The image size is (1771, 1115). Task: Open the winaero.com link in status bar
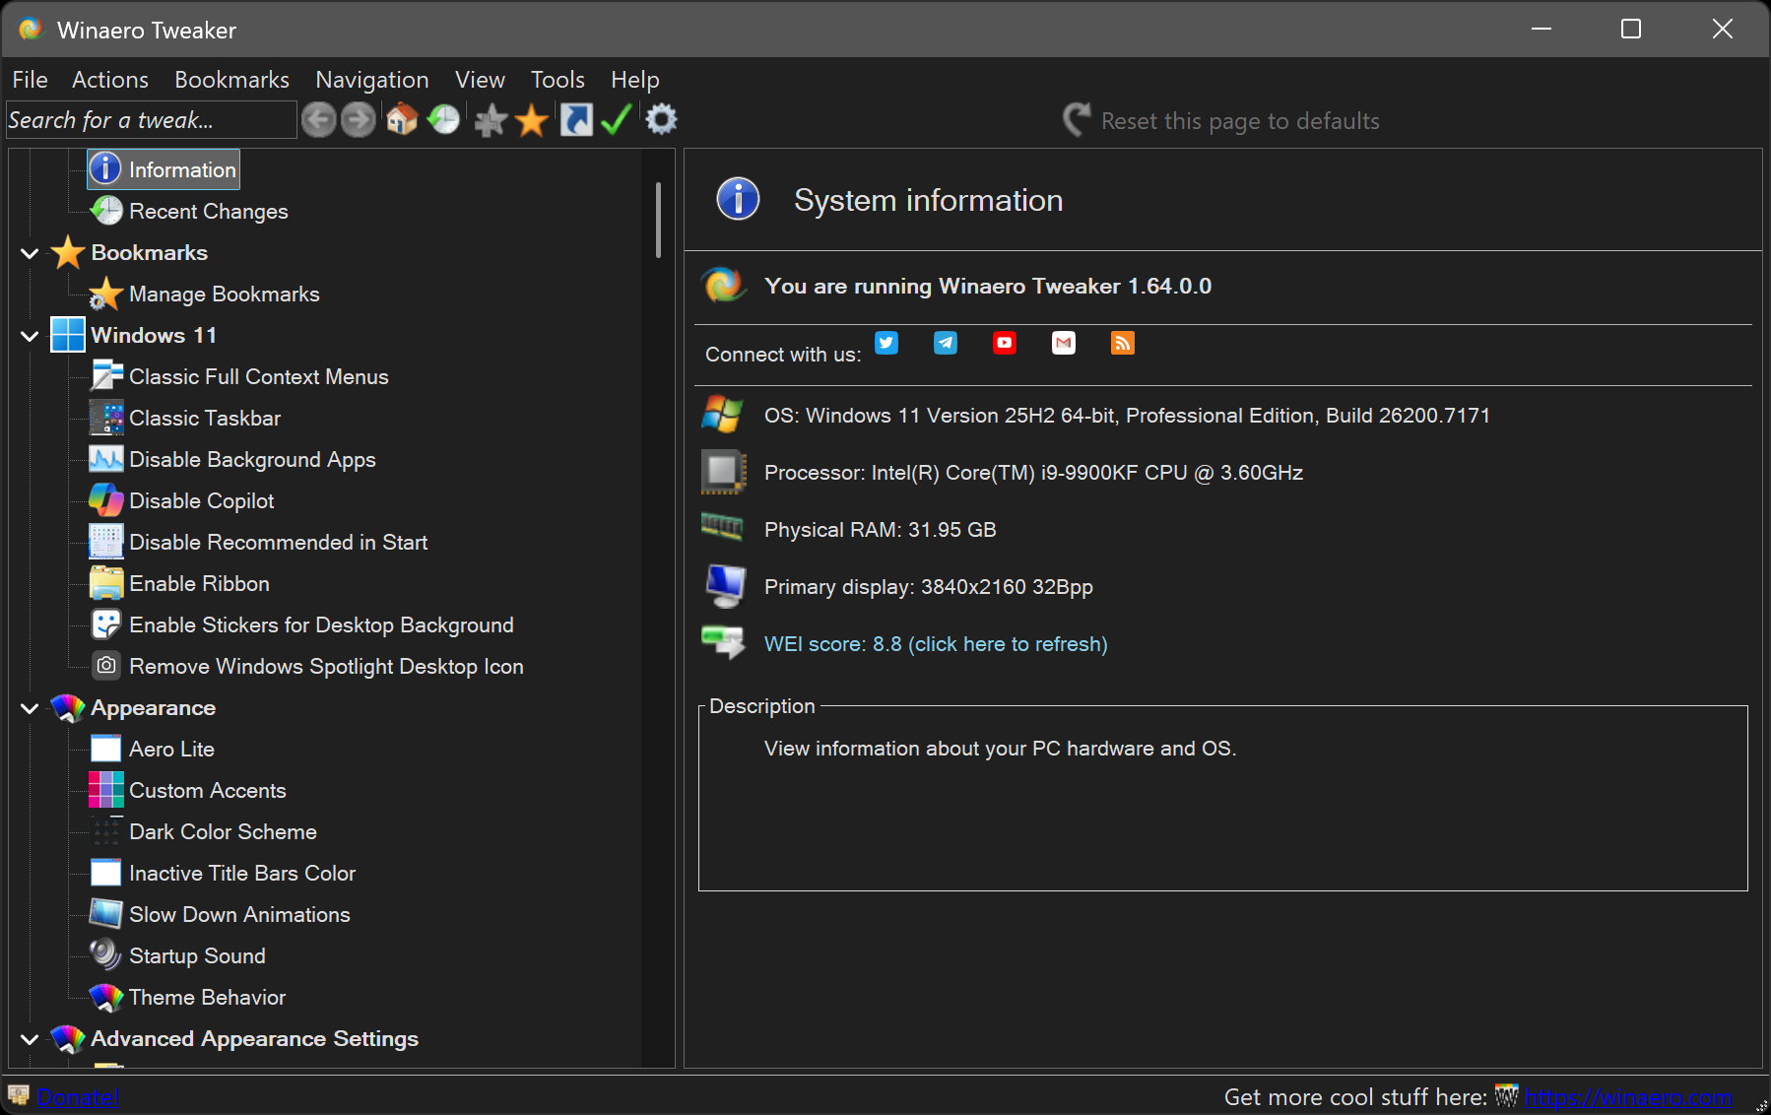tap(1627, 1097)
